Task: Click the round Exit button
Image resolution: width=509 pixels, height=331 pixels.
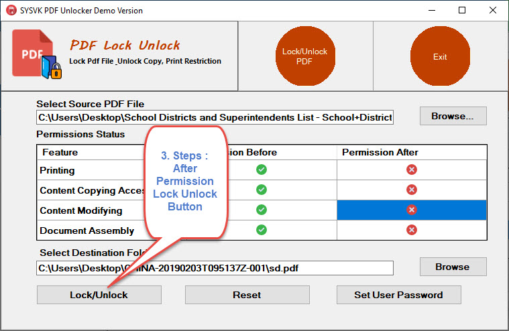Action: click(440, 56)
